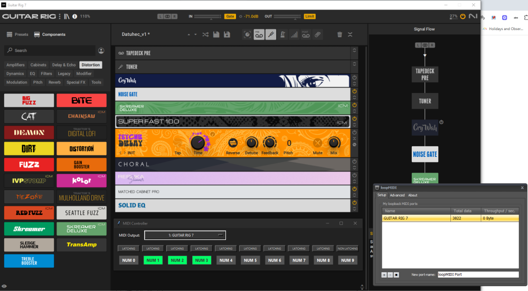Toggle Psyche Delay Mute button
Viewport: 528px width, 291px height.
click(317, 143)
